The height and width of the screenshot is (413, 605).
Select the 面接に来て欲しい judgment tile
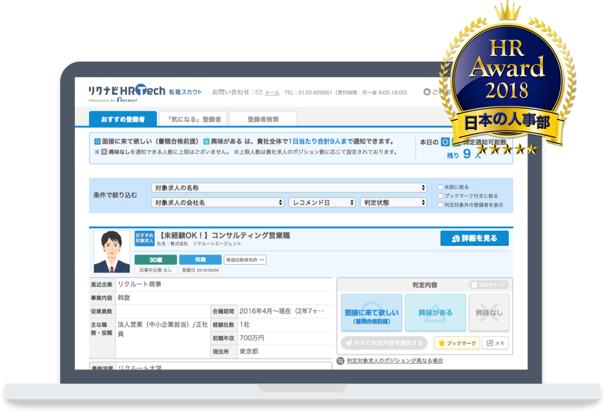pos(372,313)
